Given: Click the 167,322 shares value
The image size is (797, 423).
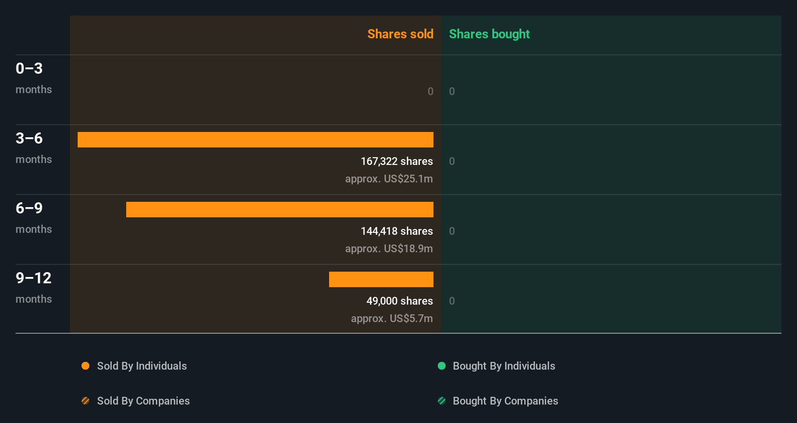Looking at the screenshot, I should coord(397,162).
